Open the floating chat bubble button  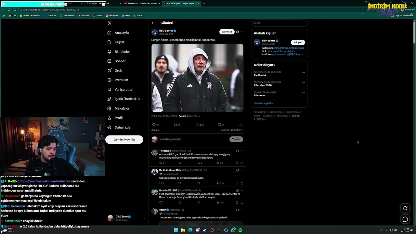click(x=405, y=219)
